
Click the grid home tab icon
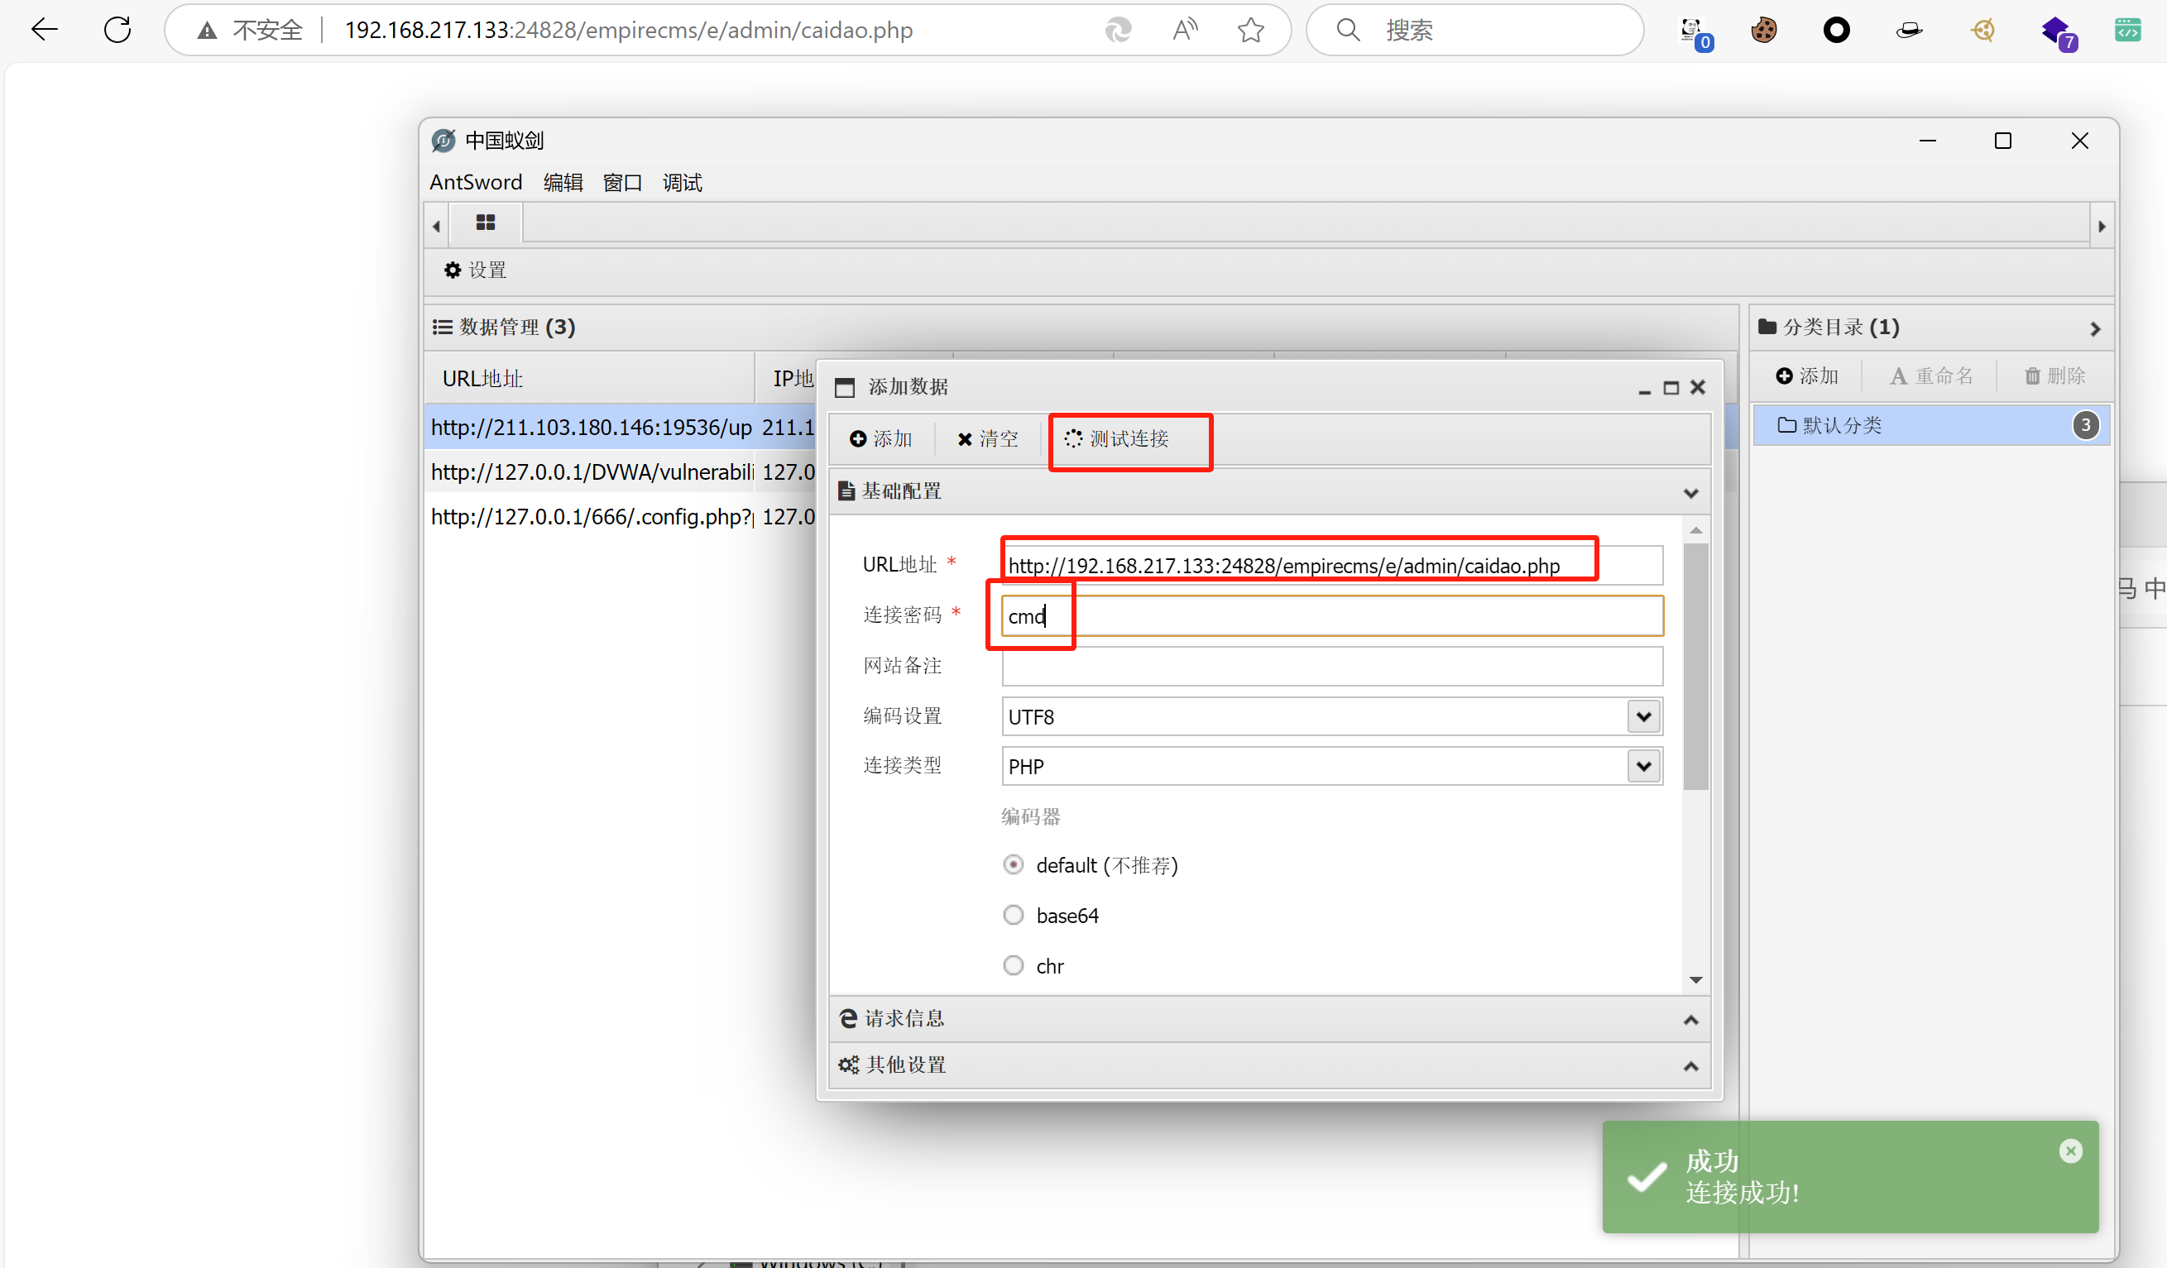click(x=485, y=223)
